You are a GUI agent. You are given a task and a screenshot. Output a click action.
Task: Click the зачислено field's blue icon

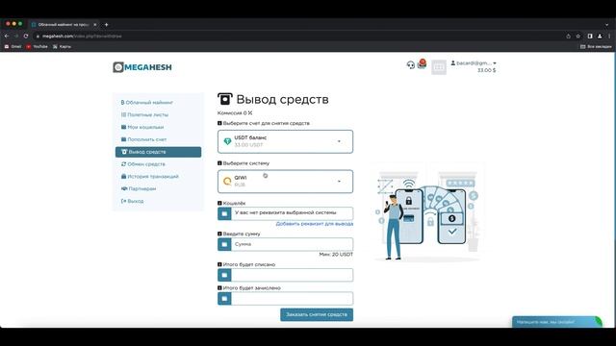[x=224, y=299]
